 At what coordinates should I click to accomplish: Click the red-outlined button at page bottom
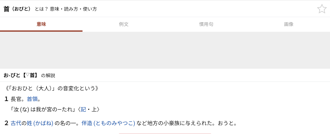165,133
